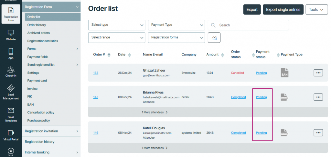Click Pending payment status for order 147
Image resolution: width=331 pixels, height=157 pixels.
point(261,97)
